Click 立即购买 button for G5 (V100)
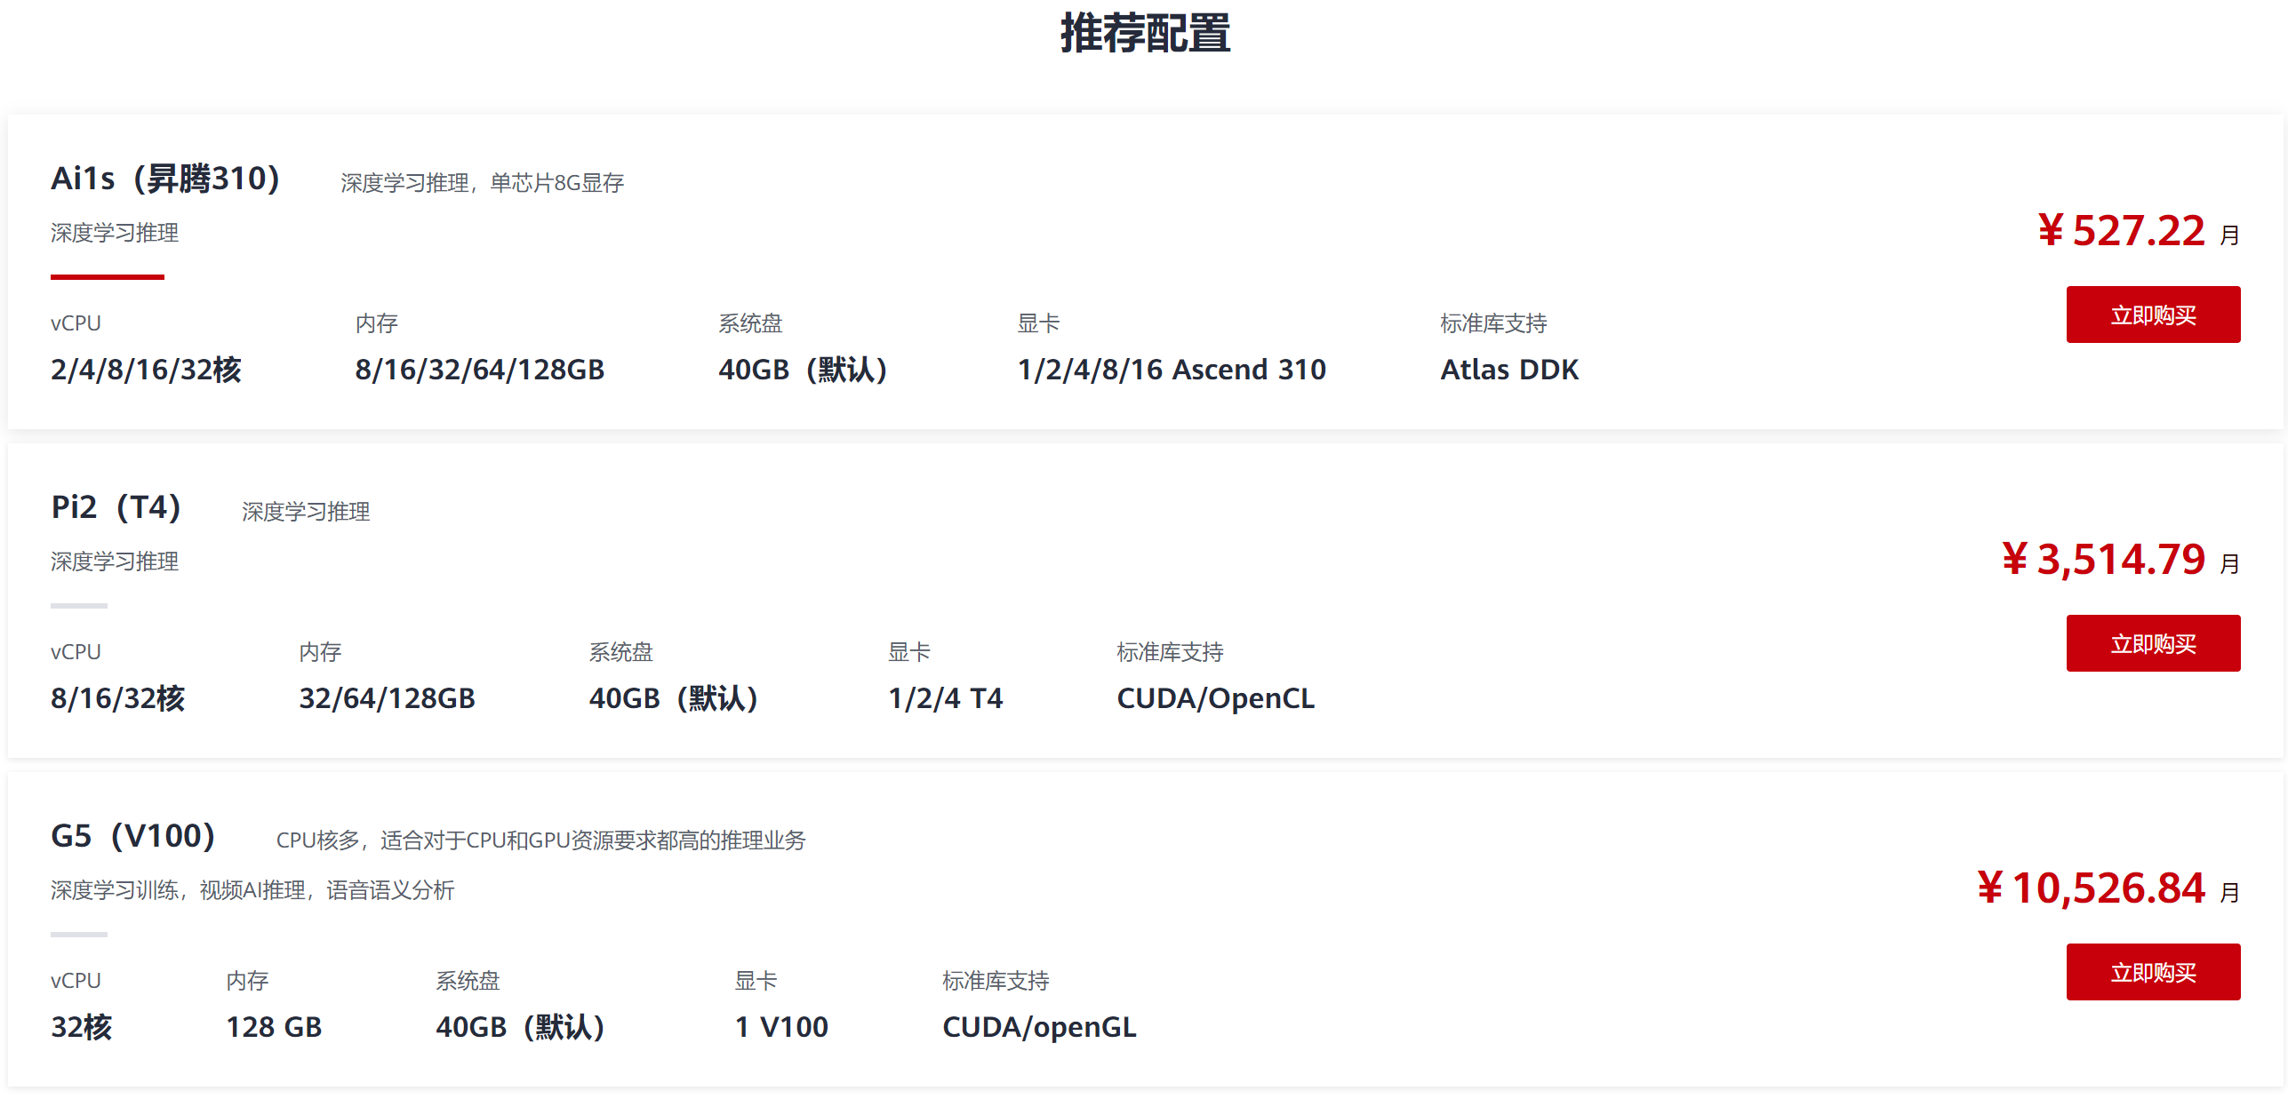 click(2152, 972)
